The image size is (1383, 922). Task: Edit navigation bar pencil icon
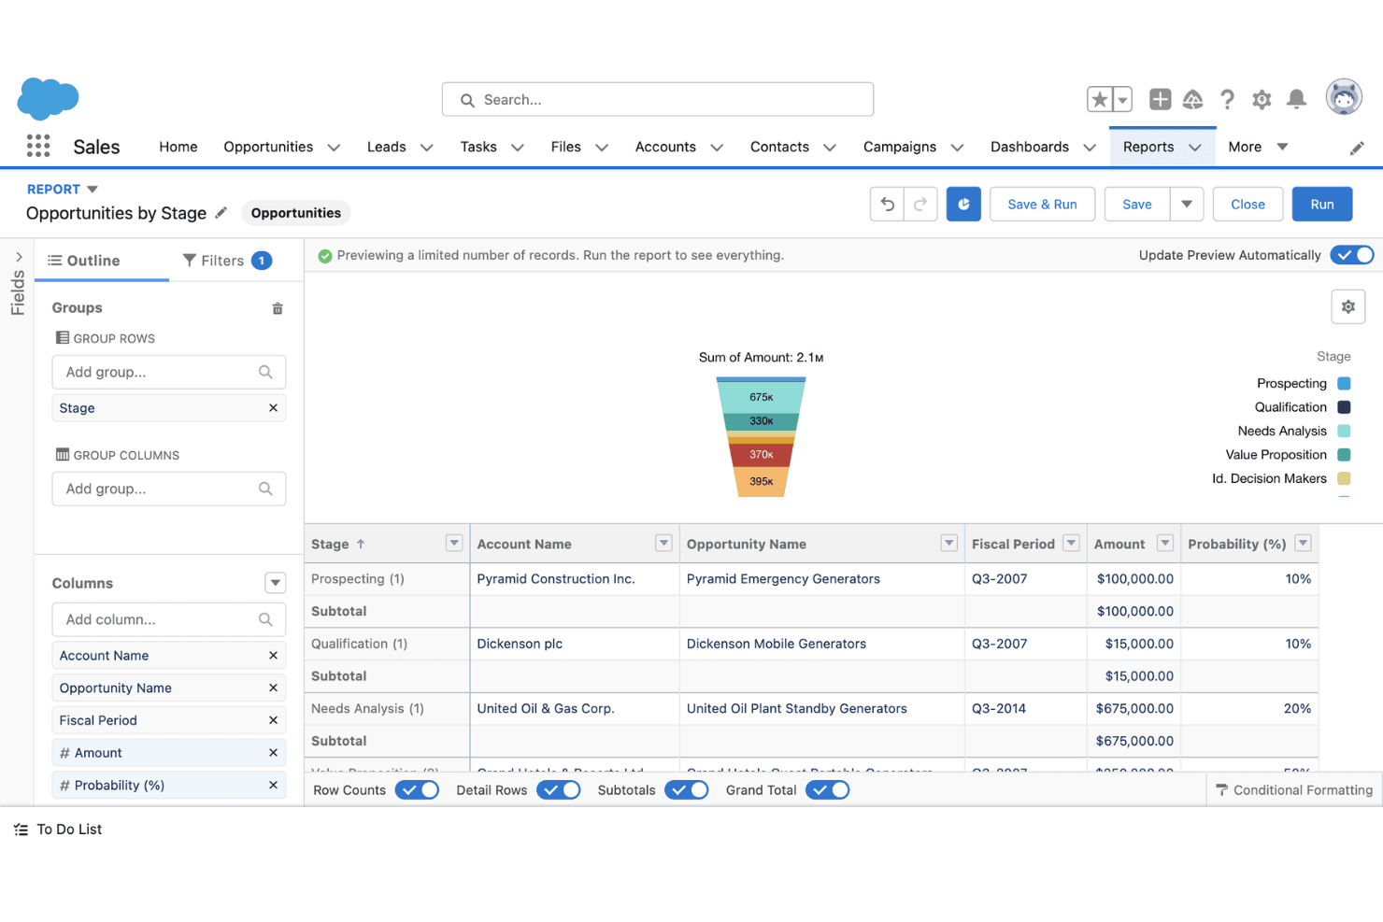point(1357,148)
